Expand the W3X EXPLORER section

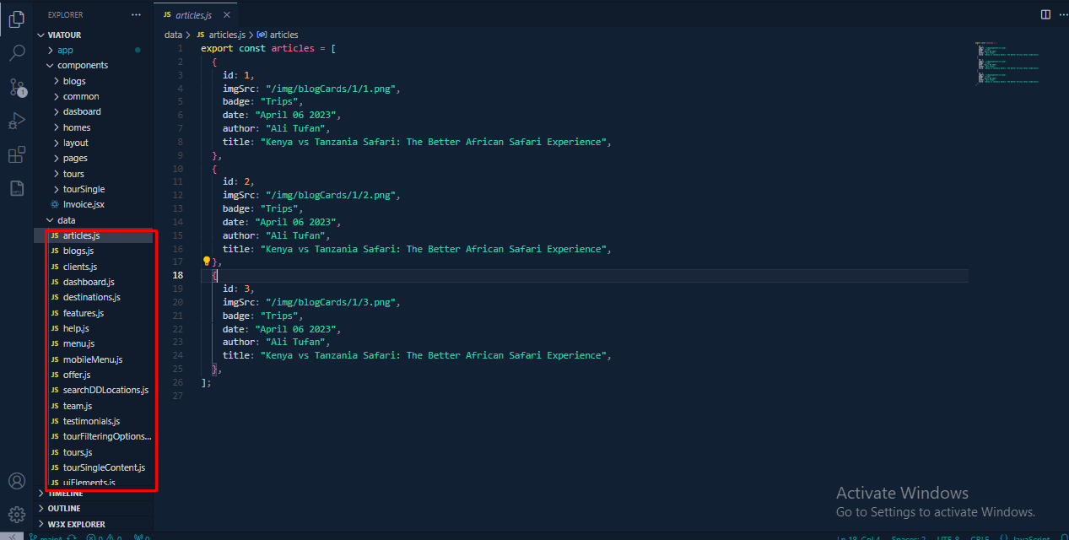pos(76,524)
